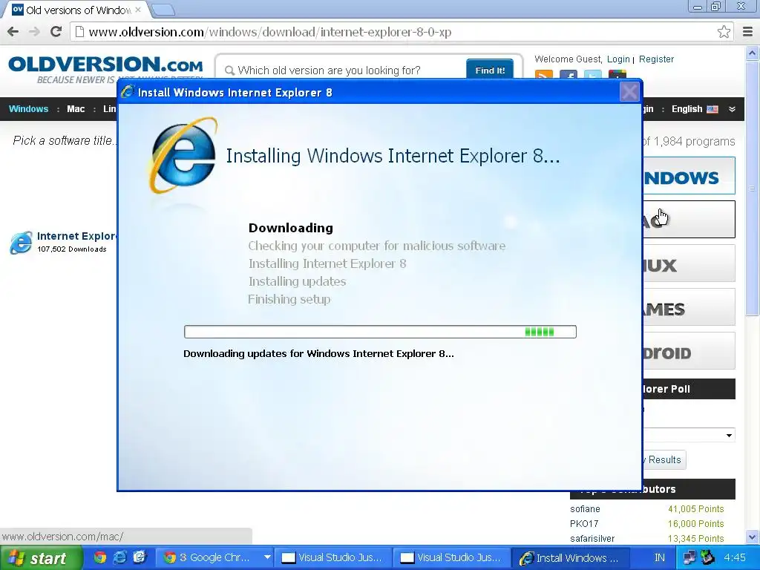This screenshot has width=760, height=570.
Task: Click the IN language indicator
Action: point(659,558)
